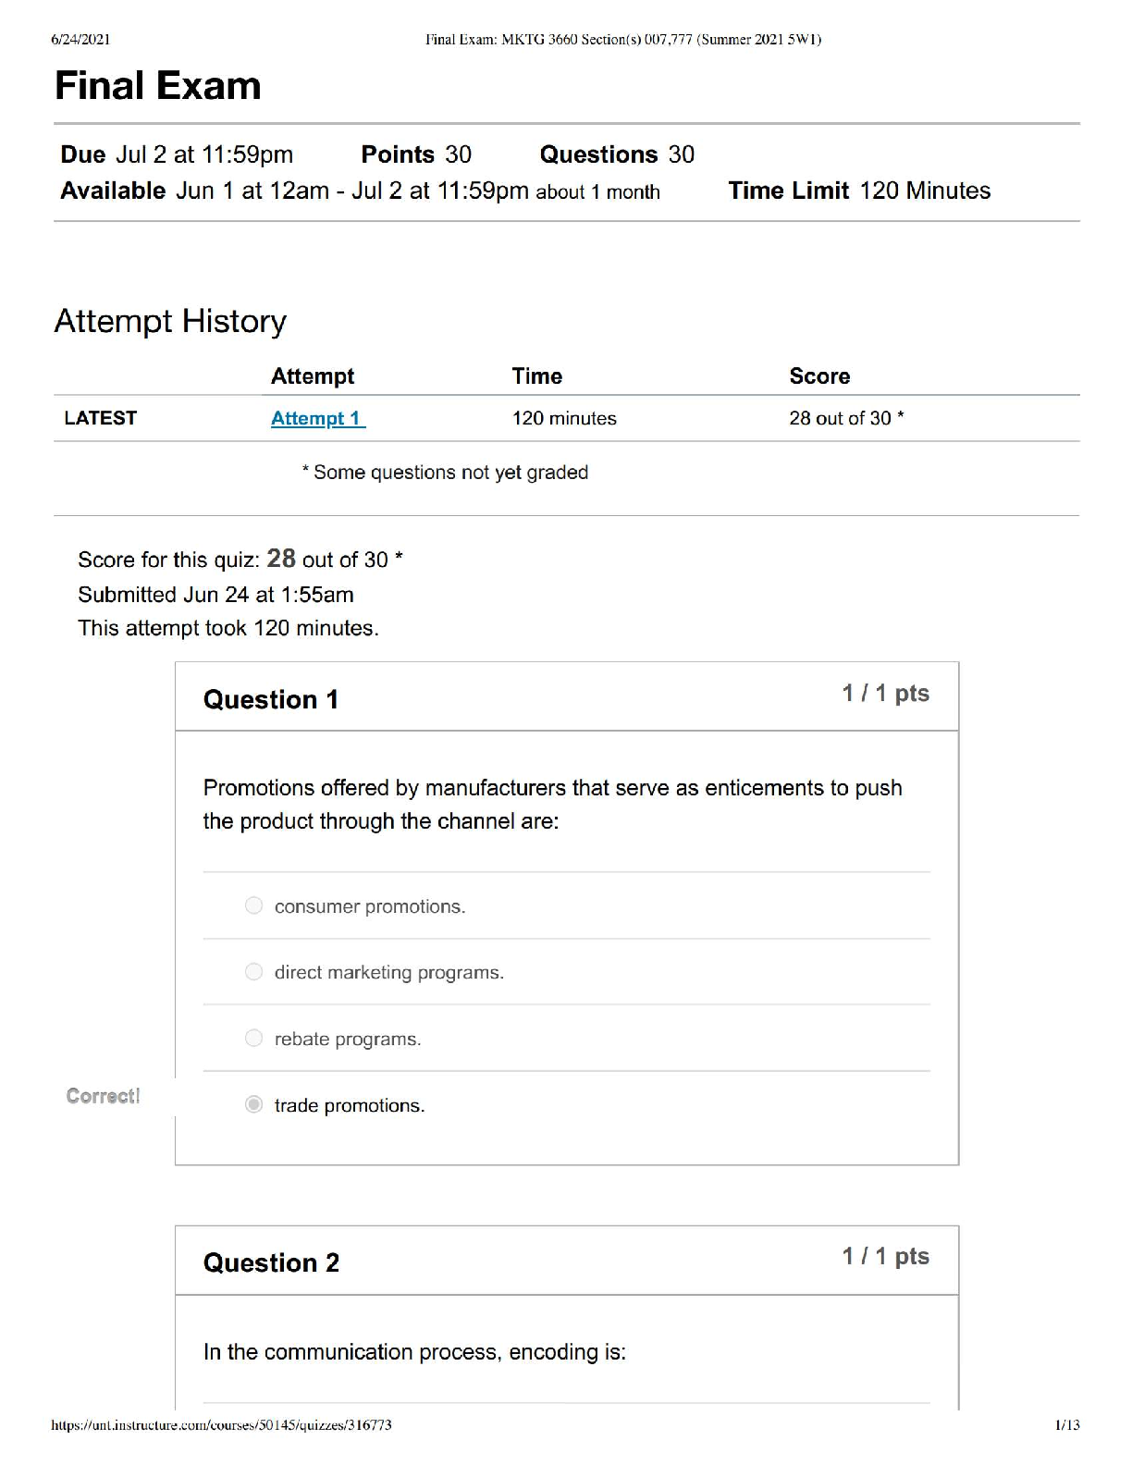Click the LATEST row label

tap(100, 418)
